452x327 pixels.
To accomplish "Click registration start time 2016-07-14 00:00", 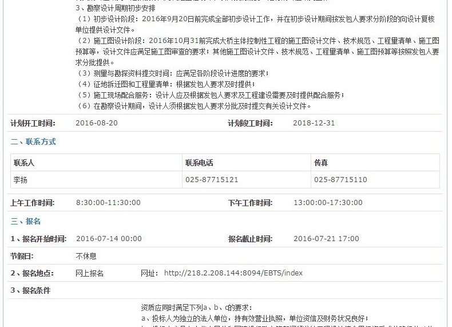I will tap(109, 239).
